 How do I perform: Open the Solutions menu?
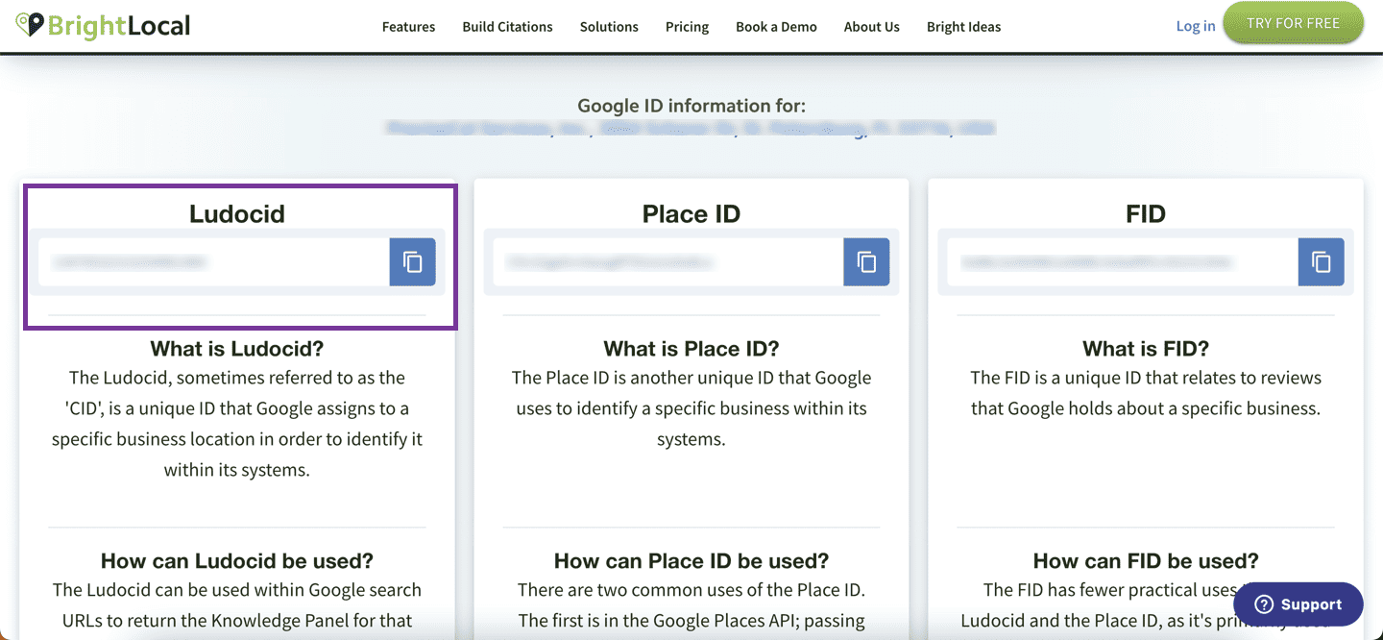pyautogui.click(x=609, y=27)
